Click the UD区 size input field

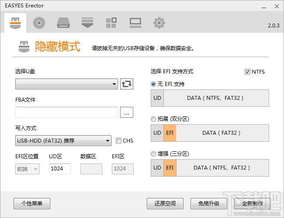click(x=60, y=169)
